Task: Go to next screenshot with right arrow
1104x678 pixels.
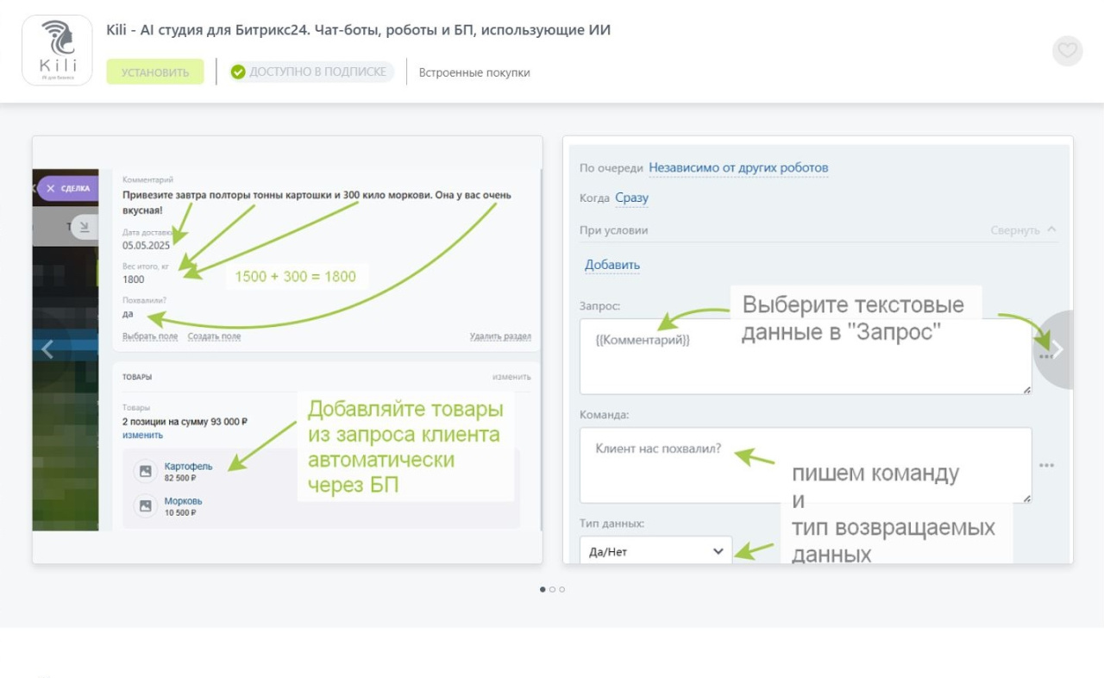Action: (x=1057, y=349)
